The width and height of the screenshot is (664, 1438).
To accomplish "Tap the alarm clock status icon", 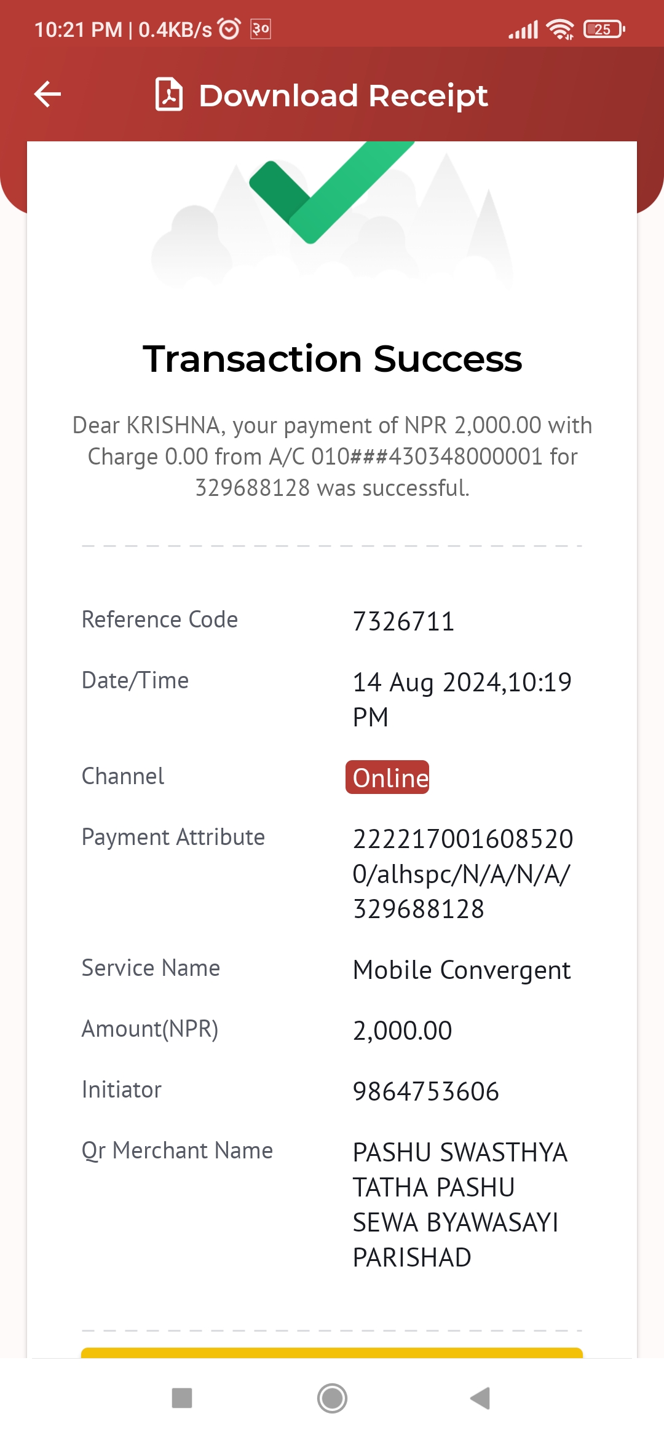I will coord(229,28).
